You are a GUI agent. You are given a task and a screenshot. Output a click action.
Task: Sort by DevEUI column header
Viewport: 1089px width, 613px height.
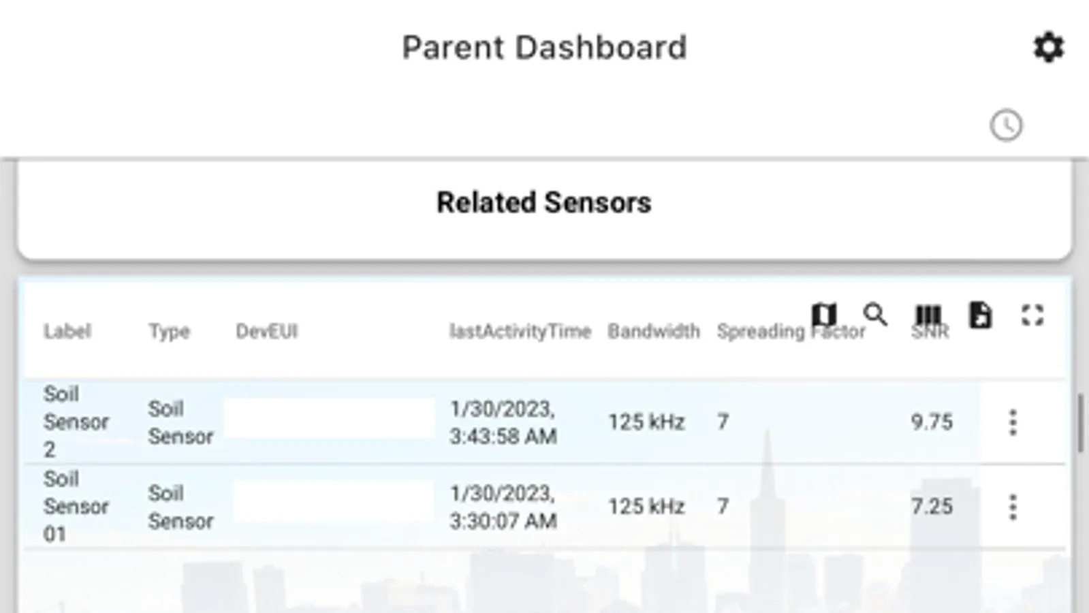266,332
